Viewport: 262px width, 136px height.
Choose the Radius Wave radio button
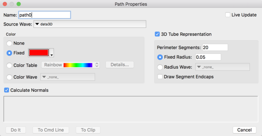click(160, 67)
